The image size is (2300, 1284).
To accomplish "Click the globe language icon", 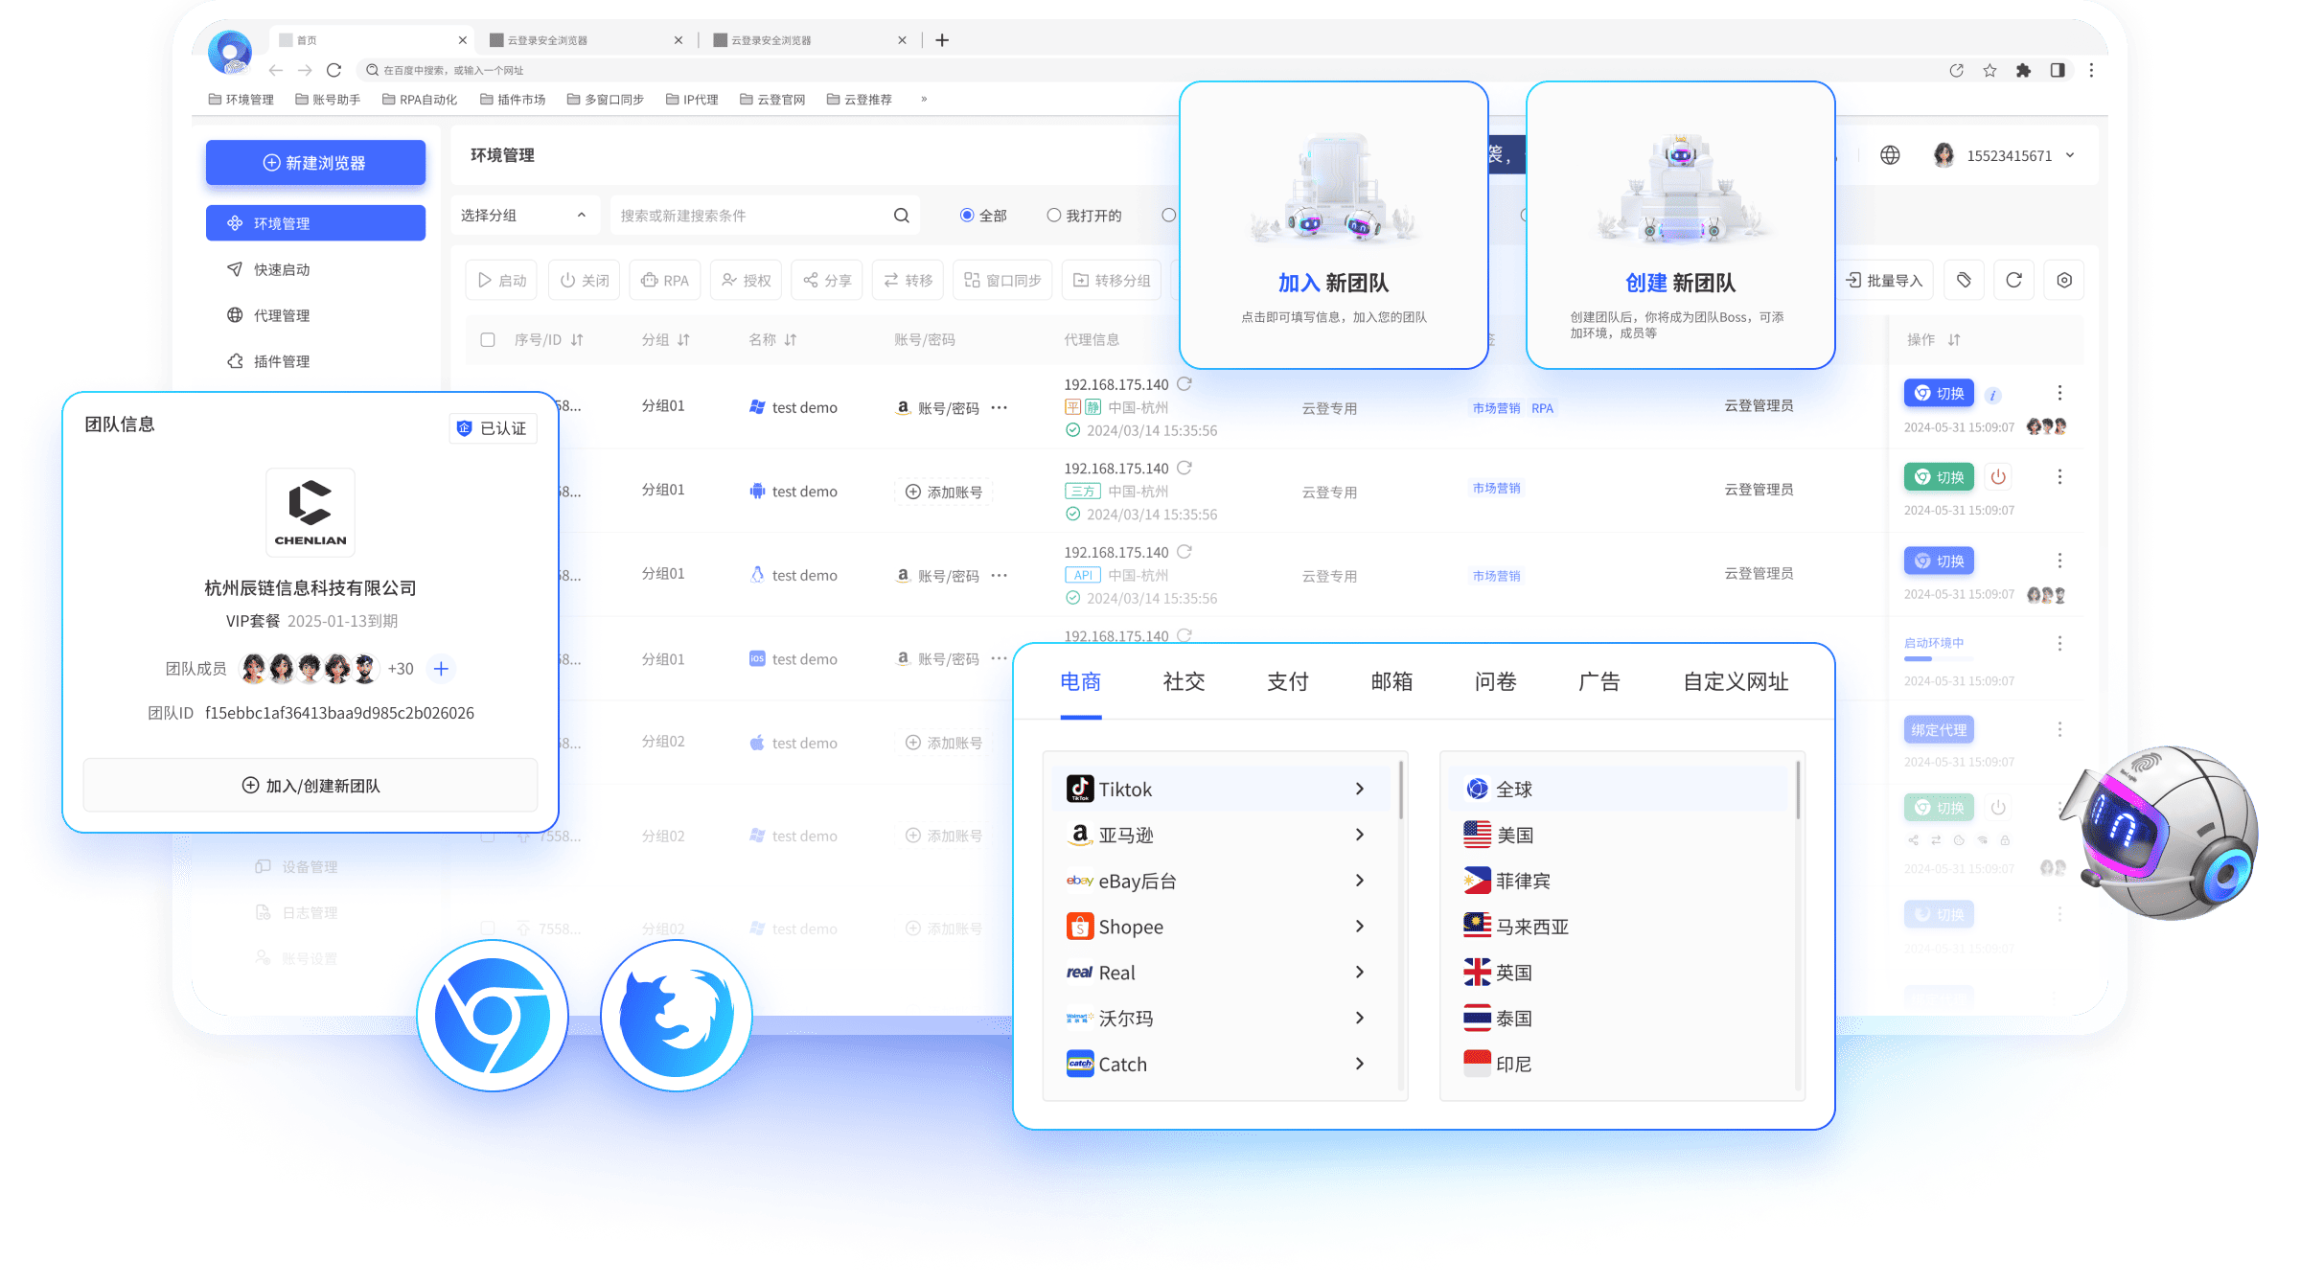I will pos(1890,155).
